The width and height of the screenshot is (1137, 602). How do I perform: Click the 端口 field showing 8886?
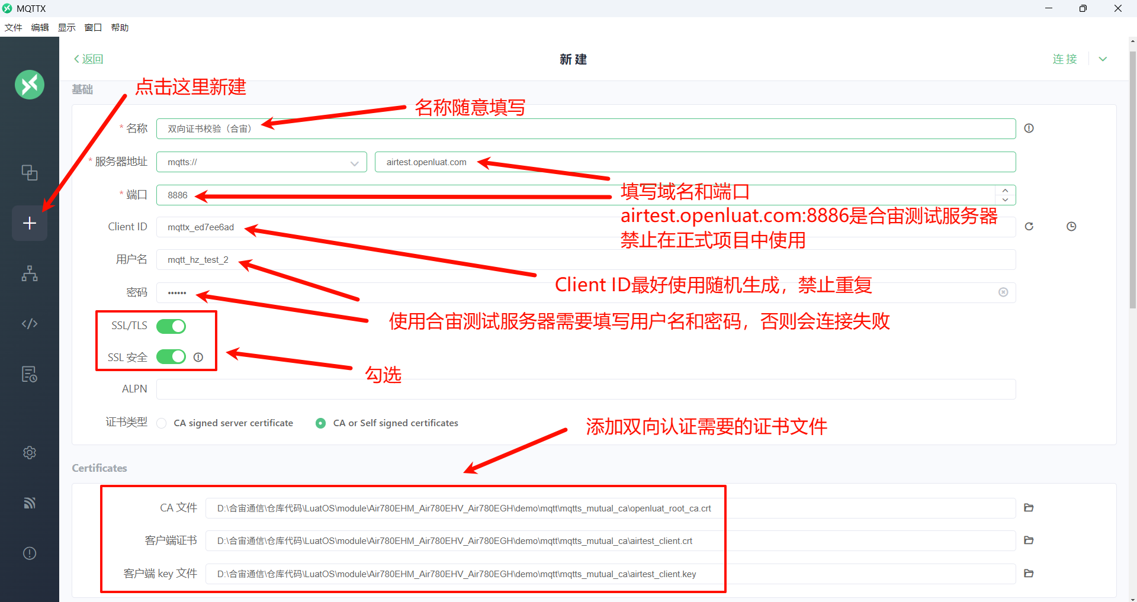click(x=586, y=195)
